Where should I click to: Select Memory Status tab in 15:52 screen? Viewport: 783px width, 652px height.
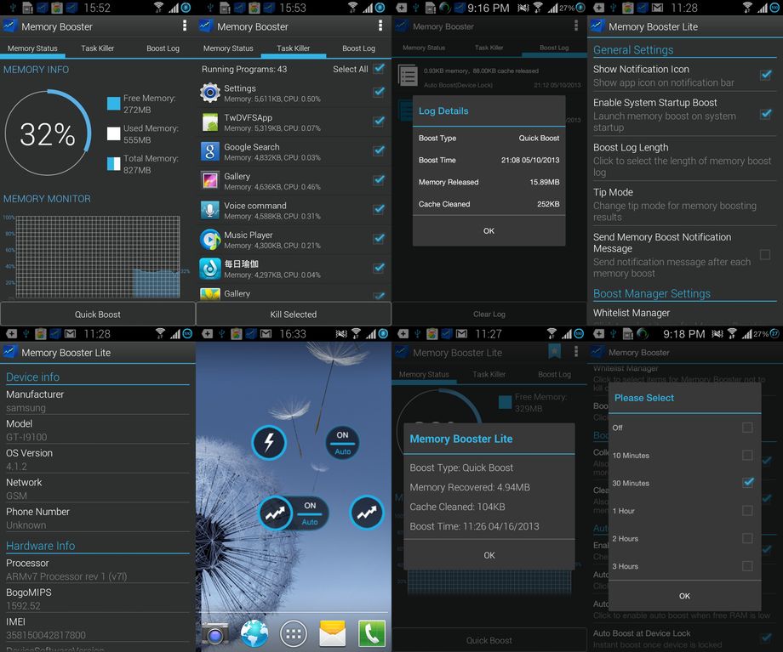[x=32, y=48]
